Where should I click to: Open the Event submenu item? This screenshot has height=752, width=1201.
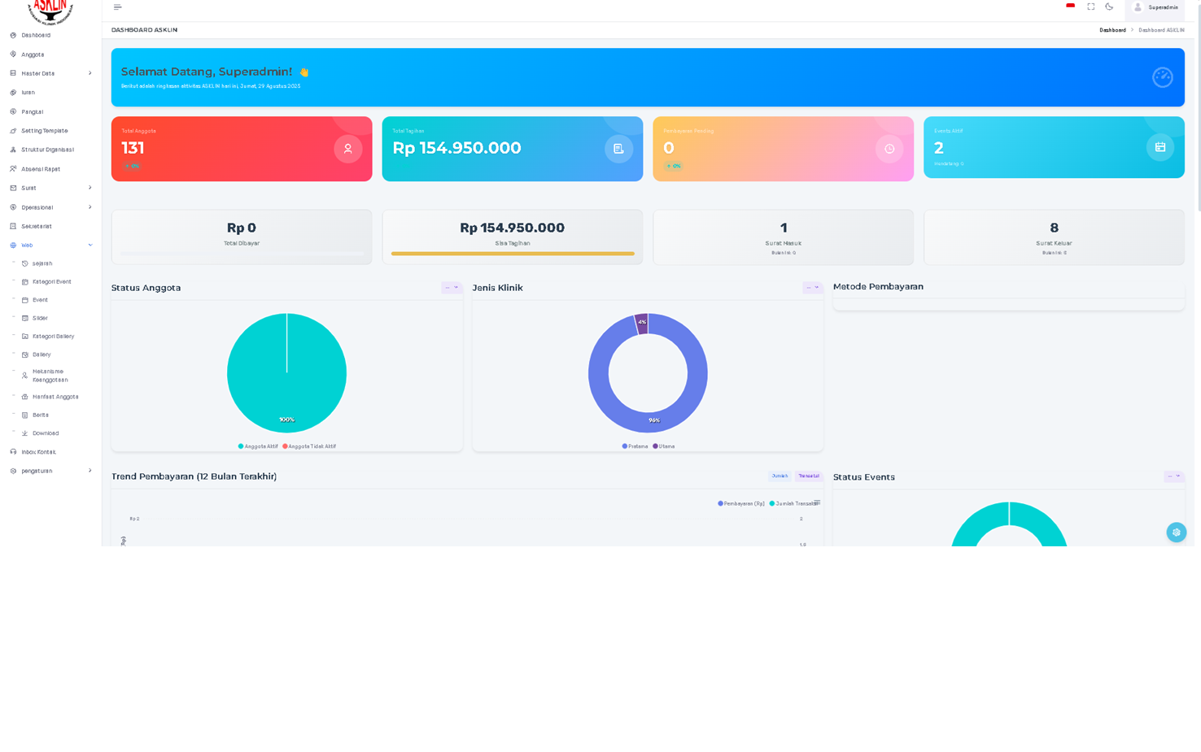point(40,300)
